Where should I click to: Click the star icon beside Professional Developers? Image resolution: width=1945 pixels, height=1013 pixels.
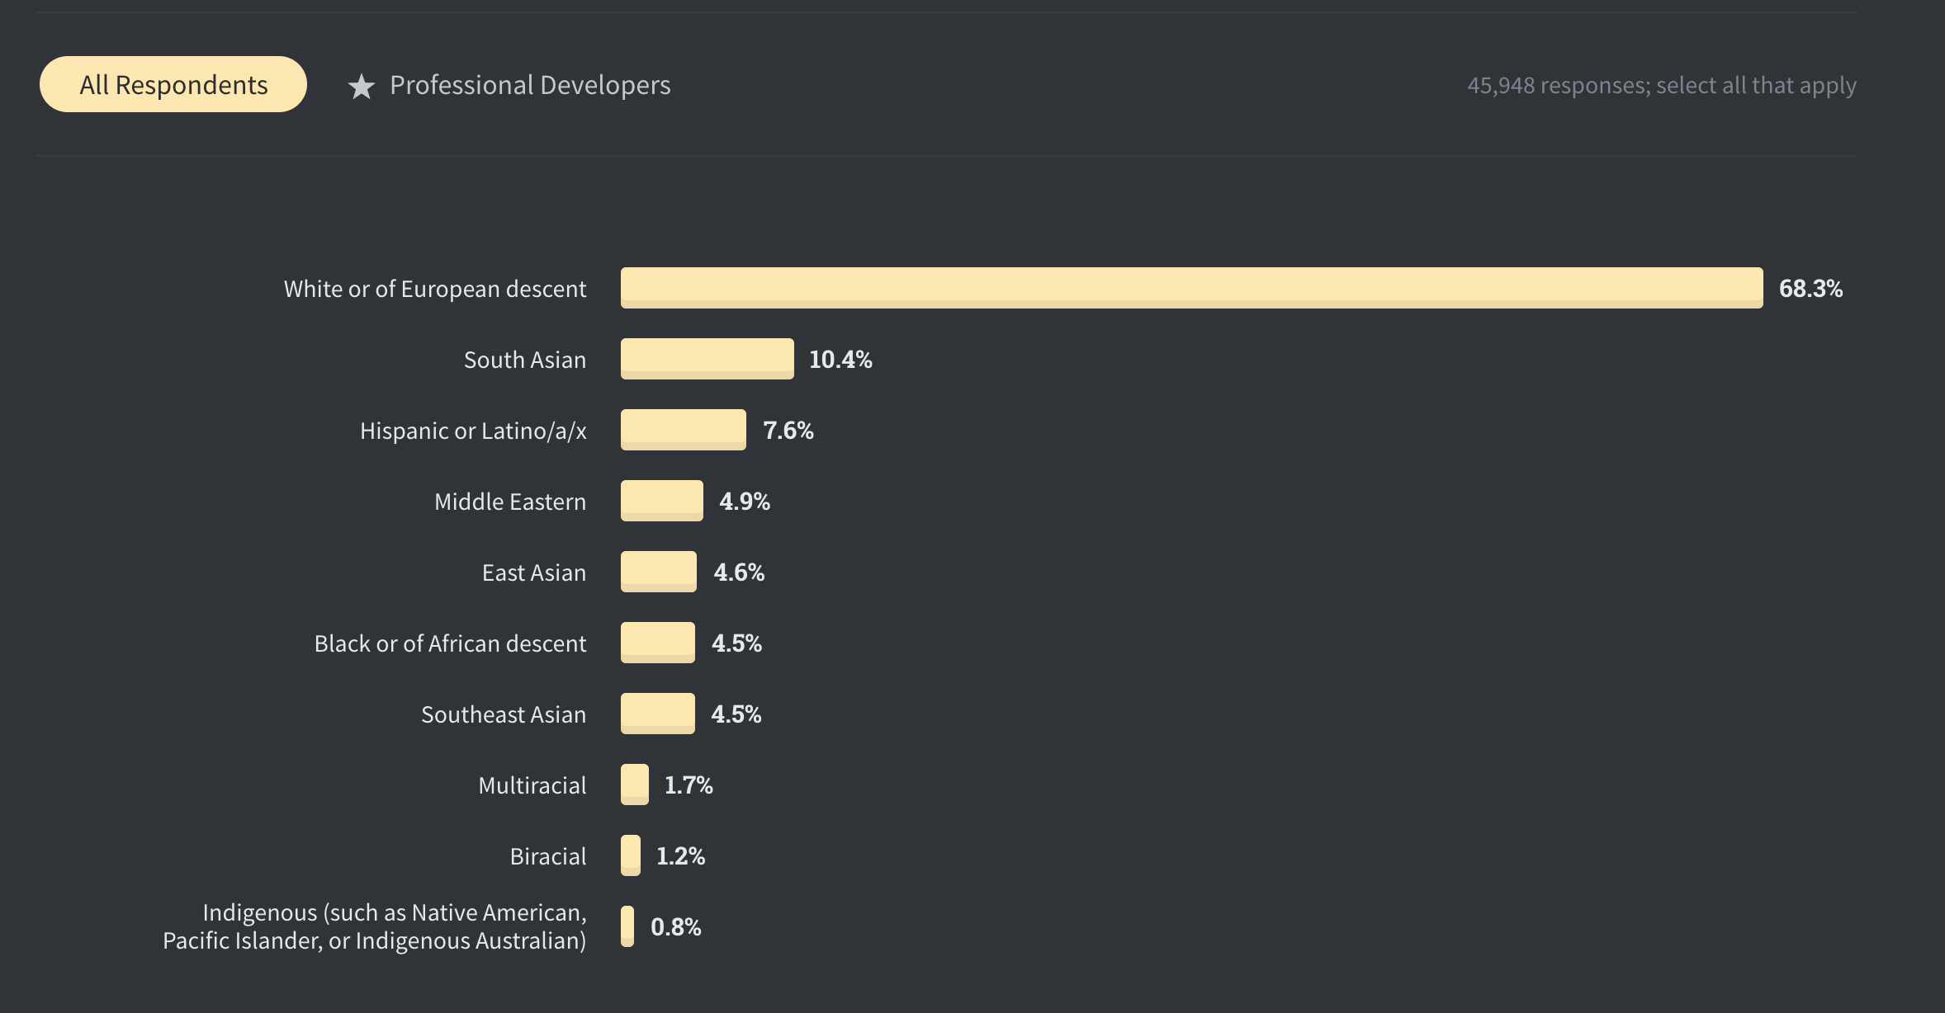click(x=361, y=86)
